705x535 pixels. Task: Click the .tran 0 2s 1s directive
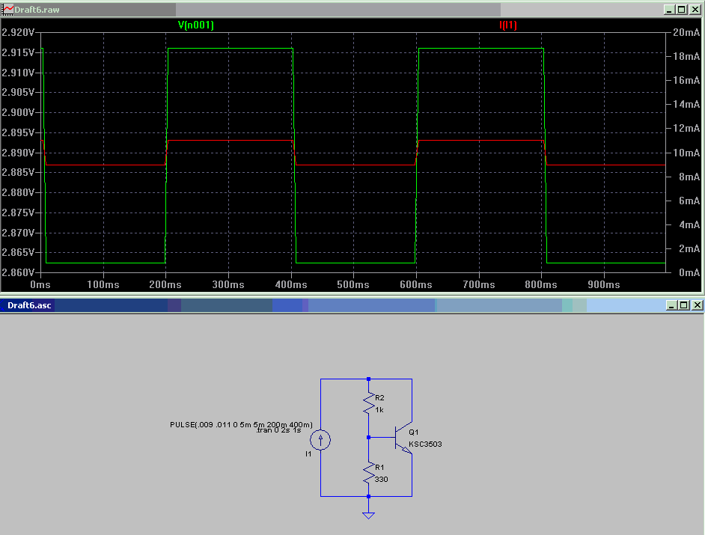pos(278,430)
